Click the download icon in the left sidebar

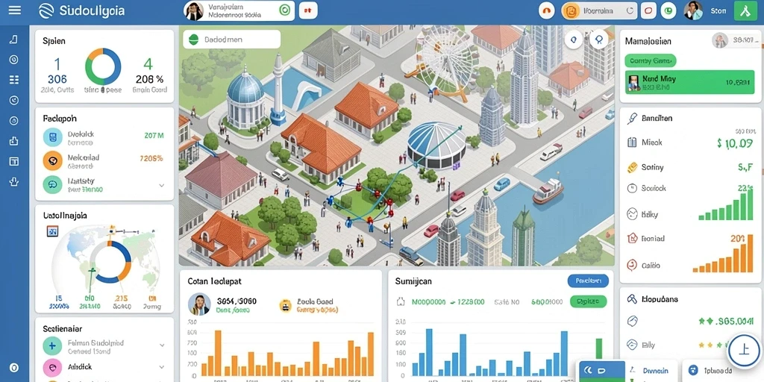tap(13, 182)
